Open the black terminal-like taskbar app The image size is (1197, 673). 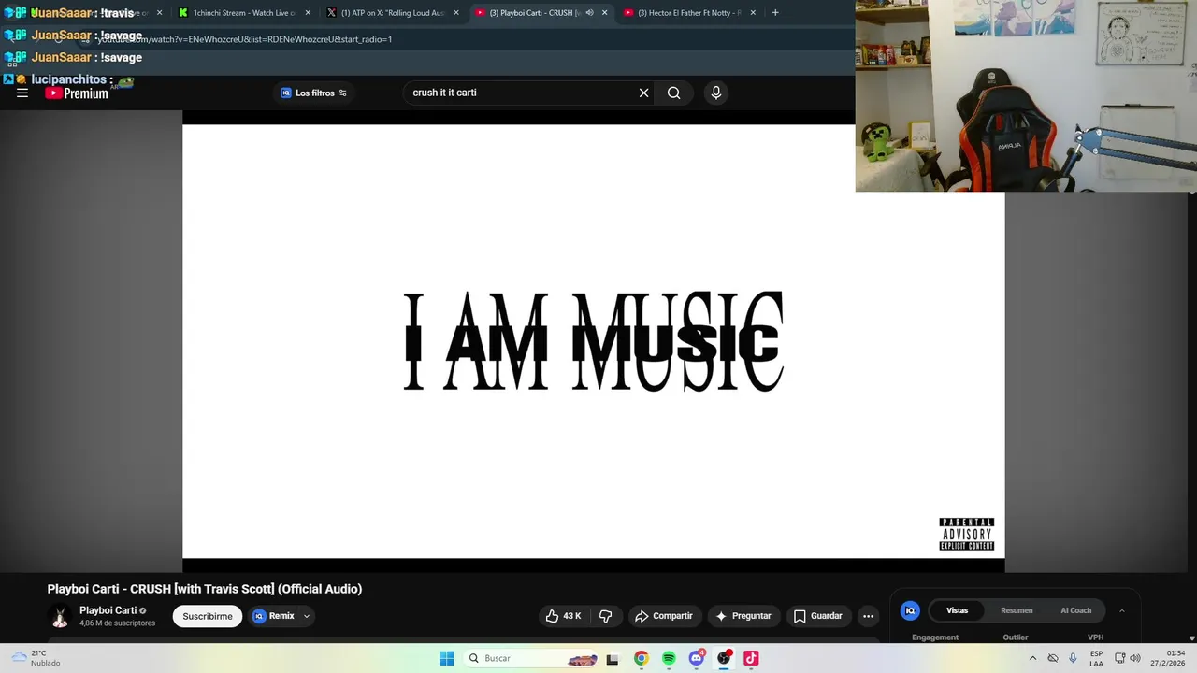coord(613,659)
